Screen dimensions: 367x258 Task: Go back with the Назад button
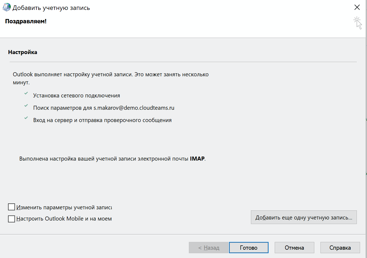(x=209, y=248)
